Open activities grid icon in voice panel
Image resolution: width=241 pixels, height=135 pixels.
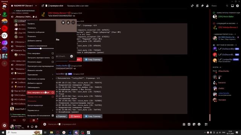tap(34, 120)
